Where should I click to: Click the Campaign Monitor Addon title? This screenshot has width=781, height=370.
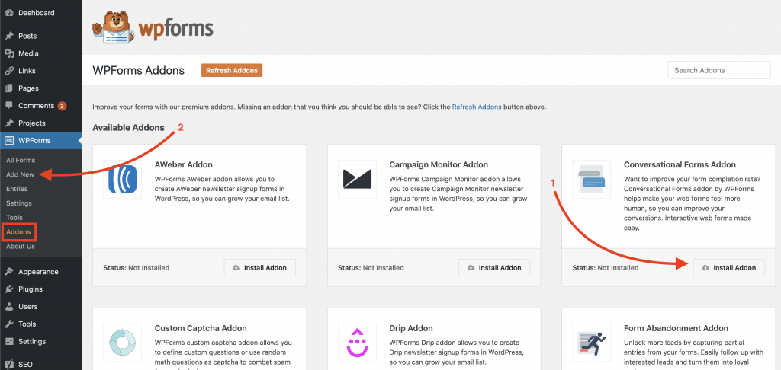tap(439, 164)
